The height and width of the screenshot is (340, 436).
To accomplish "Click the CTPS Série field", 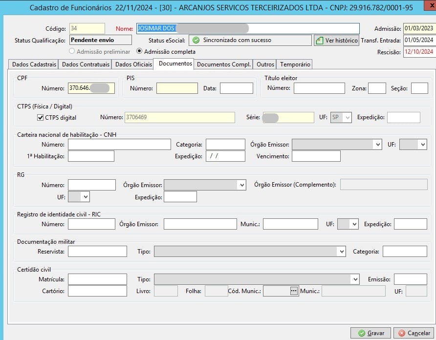I will click(x=288, y=117).
